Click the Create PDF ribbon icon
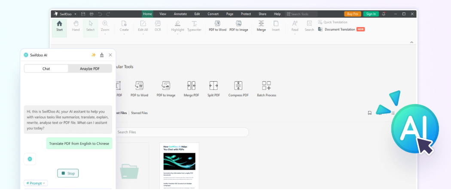 (x=124, y=24)
